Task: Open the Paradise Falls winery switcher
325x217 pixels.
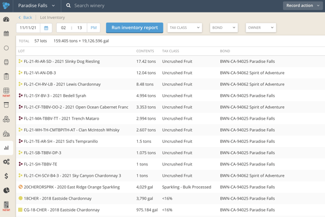Action: pyautogui.click(x=37, y=5)
